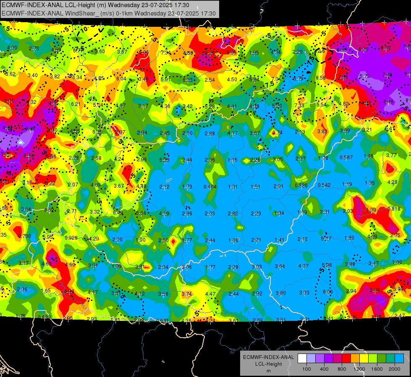Click the grid value 1.08

coord(233,240)
